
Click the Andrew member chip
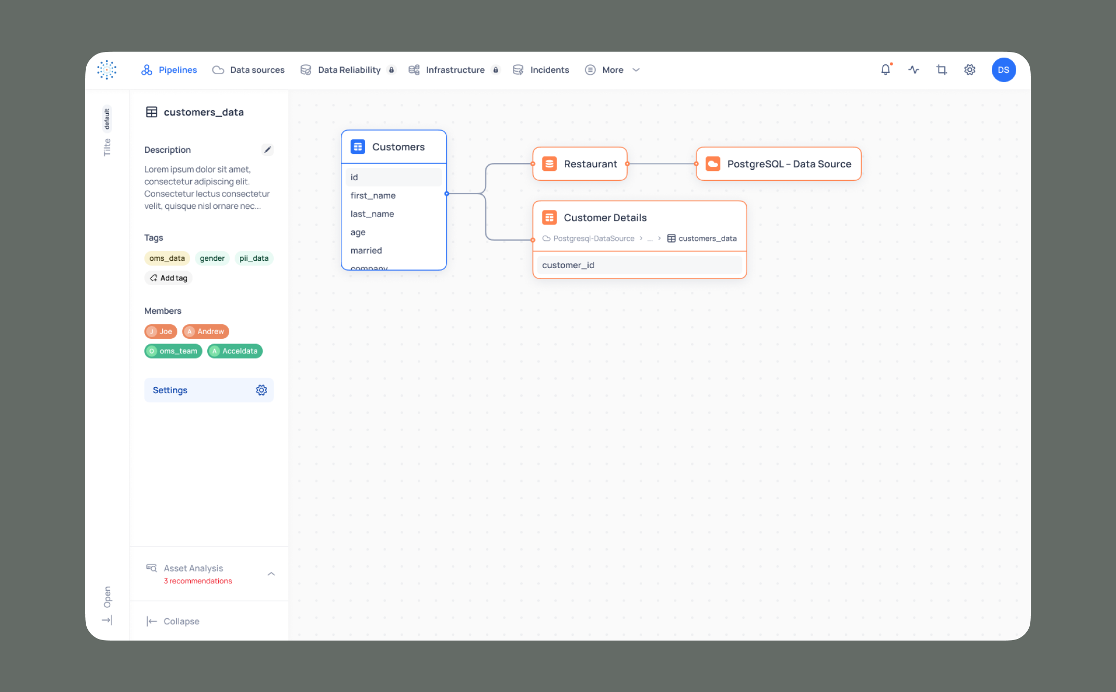[206, 331]
